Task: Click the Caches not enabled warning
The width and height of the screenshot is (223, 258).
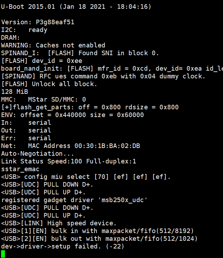Action: point(53,45)
